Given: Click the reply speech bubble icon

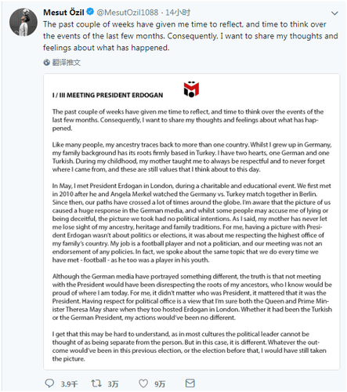Looking at the screenshot, I should (49, 383).
